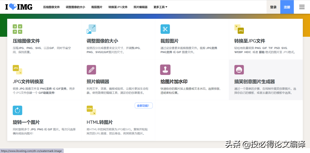This screenshot has height=153, width=310.
Task: Click the scissors crop icon
Action: coord(165,29)
